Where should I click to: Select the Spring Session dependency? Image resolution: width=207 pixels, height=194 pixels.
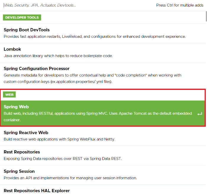(103, 175)
